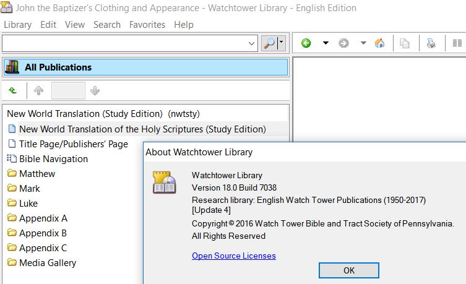This screenshot has width=466, height=284.
Task: Click the grey down arrow in navigation bar
Action: click(95, 91)
